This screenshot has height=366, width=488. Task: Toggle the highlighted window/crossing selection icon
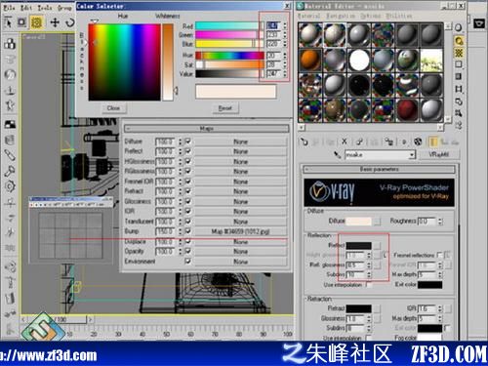(36, 22)
